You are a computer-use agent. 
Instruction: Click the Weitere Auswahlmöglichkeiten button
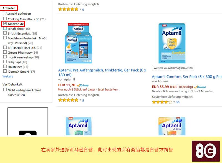pyautogui.click(x=173, y=68)
